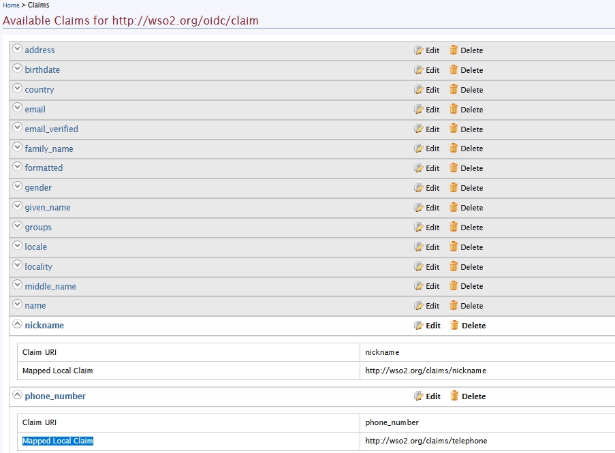Go to Home breadcrumb link
615x453 pixels.
point(11,5)
